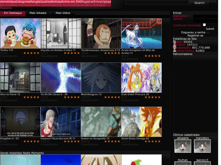The width and height of the screenshot is (221, 165).
Task: Open Haiyore! Nyaruko-san W 11 thumbnail
Action: [61, 122]
